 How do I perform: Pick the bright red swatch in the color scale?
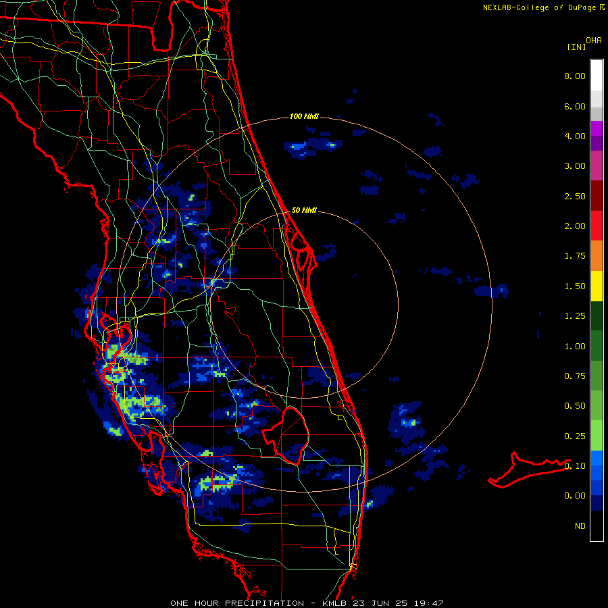[597, 226]
